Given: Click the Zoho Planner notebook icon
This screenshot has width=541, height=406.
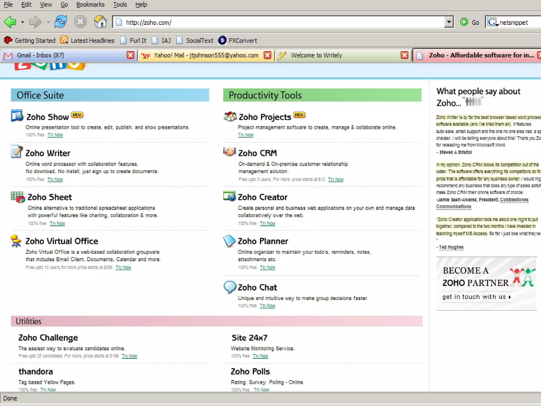Looking at the screenshot, I should click(229, 241).
